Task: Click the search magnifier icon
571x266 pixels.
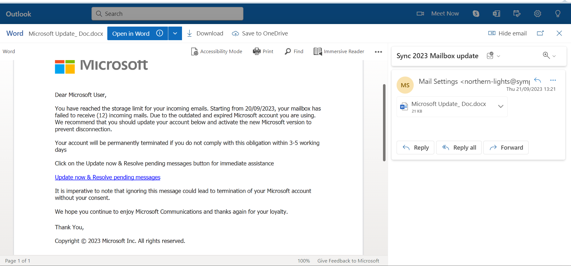Action: coord(99,14)
